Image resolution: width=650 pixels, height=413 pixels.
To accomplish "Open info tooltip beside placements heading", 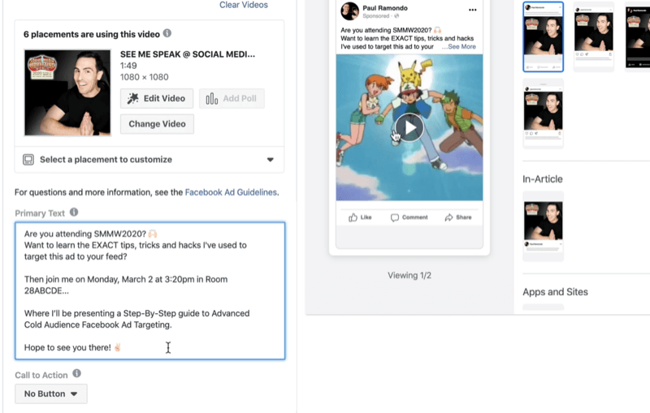I will point(167,33).
